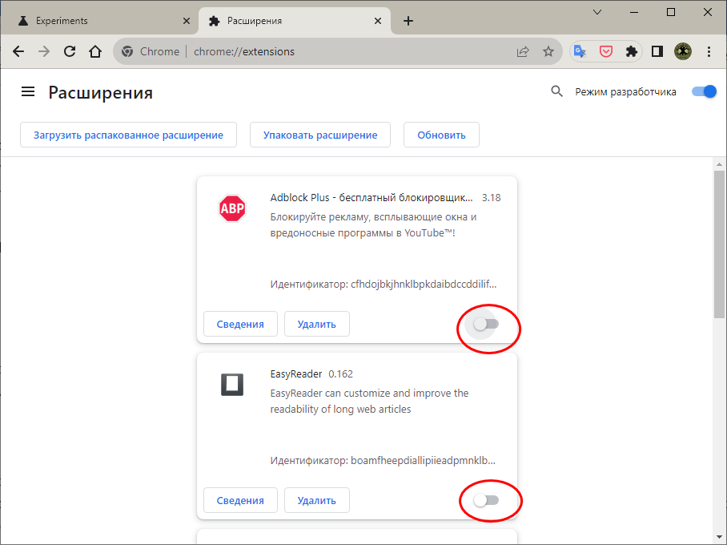Click Удалить for Adblock Plus
Viewport: 727px width, 545px height.
click(317, 324)
